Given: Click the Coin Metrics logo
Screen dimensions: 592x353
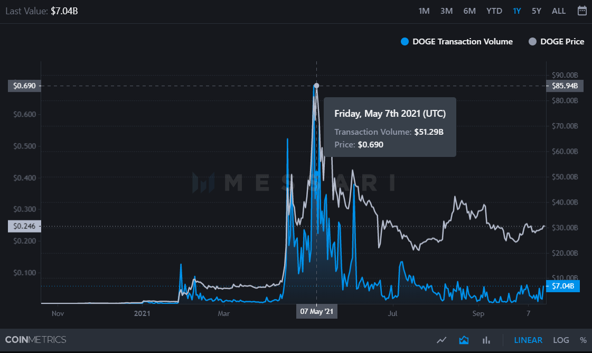Looking at the screenshot, I should coord(36,340).
